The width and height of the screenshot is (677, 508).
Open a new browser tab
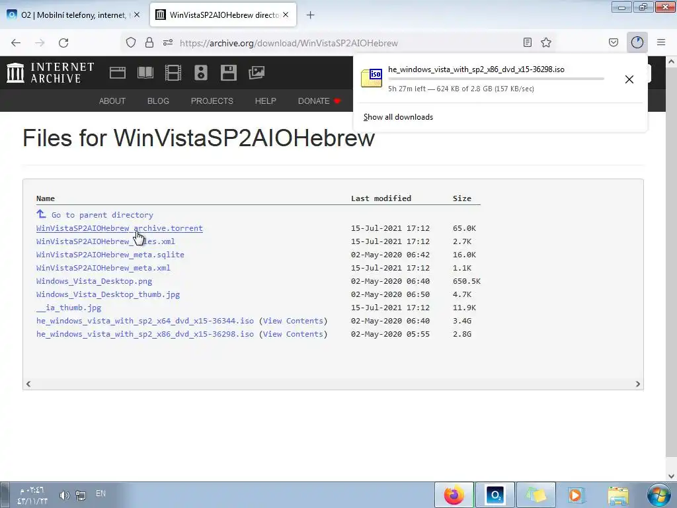click(x=311, y=15)
